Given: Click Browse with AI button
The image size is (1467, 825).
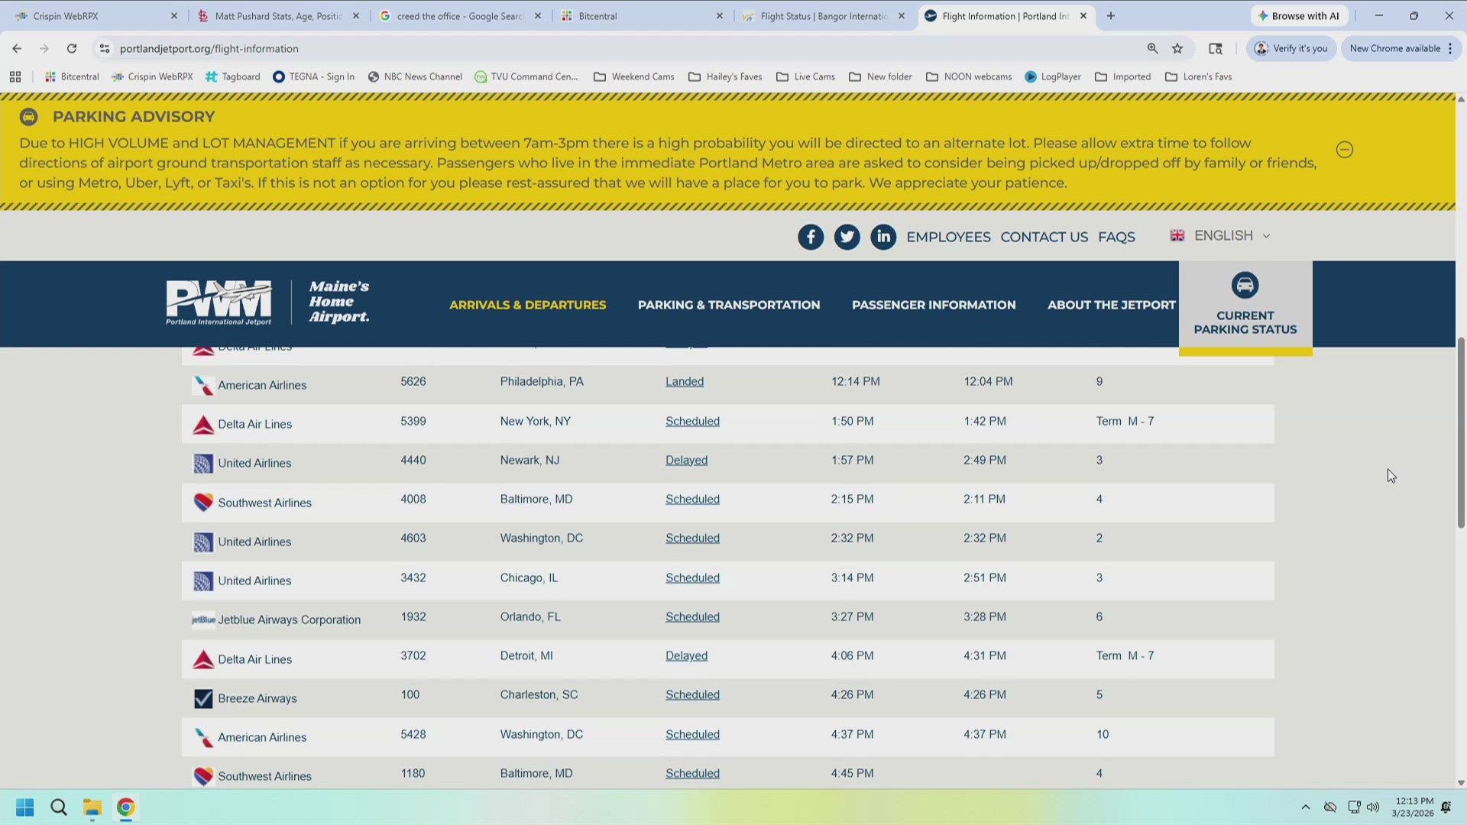Looking at the screenshot, I should click(1298, 16).
